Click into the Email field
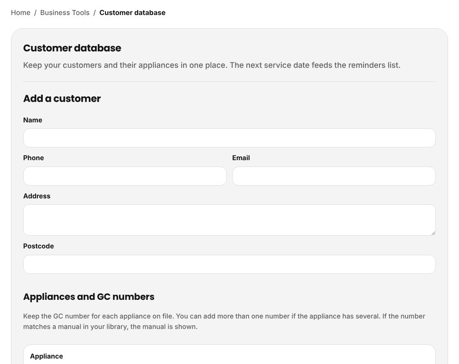 pyautogui.click(x=334, y=176)
